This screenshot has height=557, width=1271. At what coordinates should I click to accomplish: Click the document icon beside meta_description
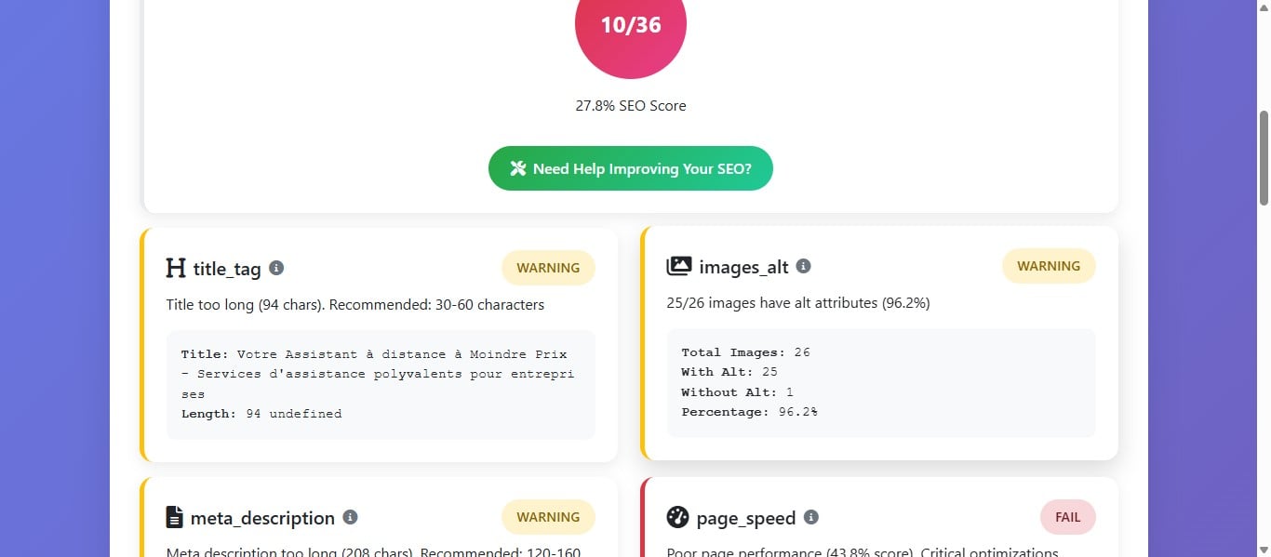[173, 518]
